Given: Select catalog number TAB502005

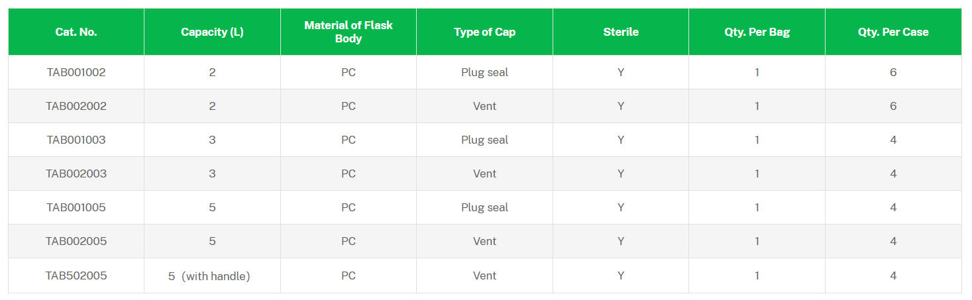Looking at the screenshot, I should click(x=76, y=275).
